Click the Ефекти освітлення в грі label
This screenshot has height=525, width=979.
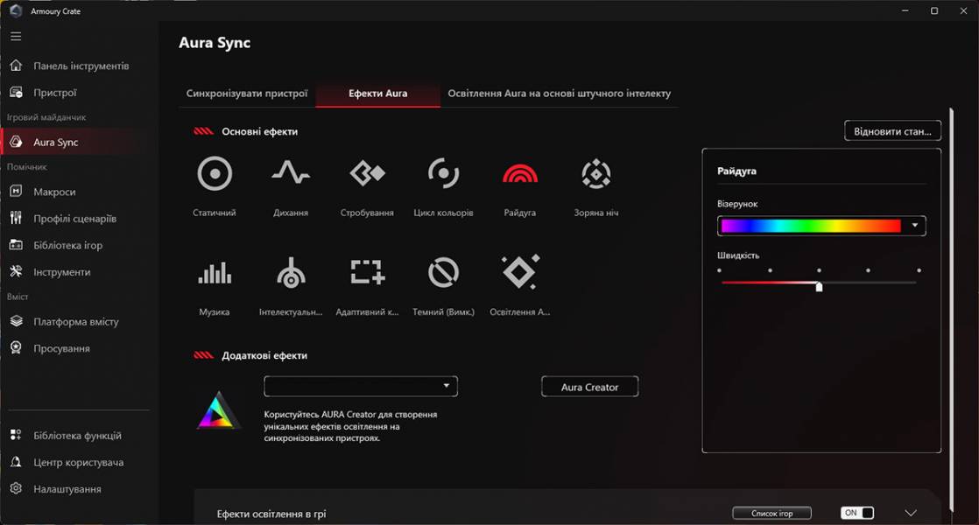pos(271,514)
